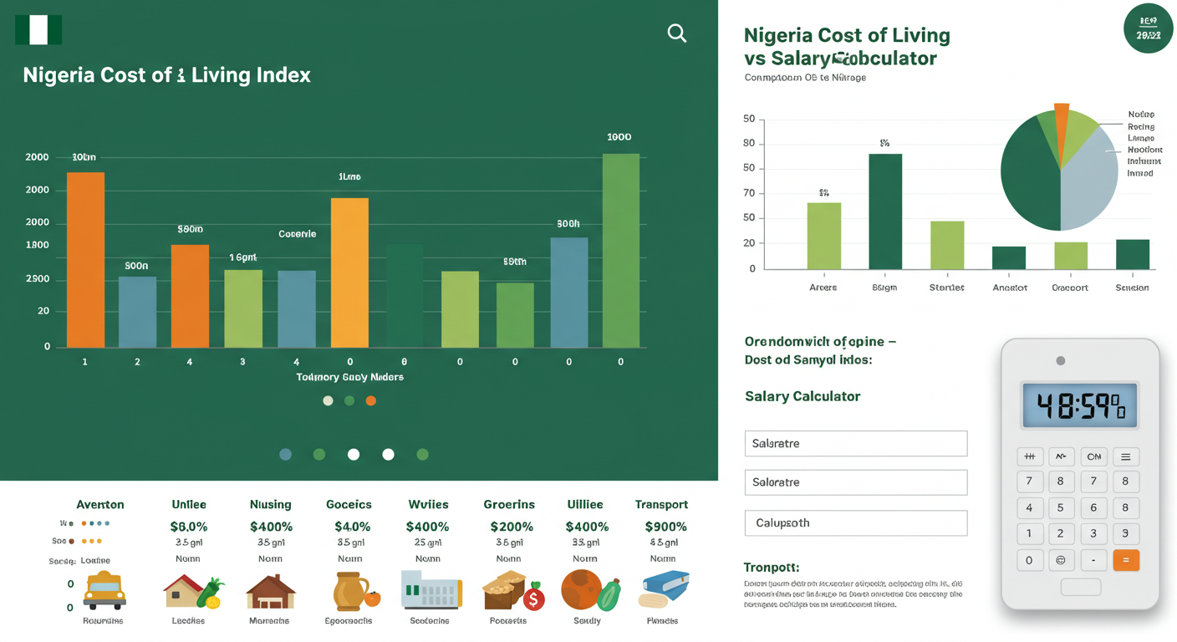This screenshot has width=1177, height=642.
Task: Click the dark green Bsigm bar
Action: pyautogui.click(x=885, y=211)
